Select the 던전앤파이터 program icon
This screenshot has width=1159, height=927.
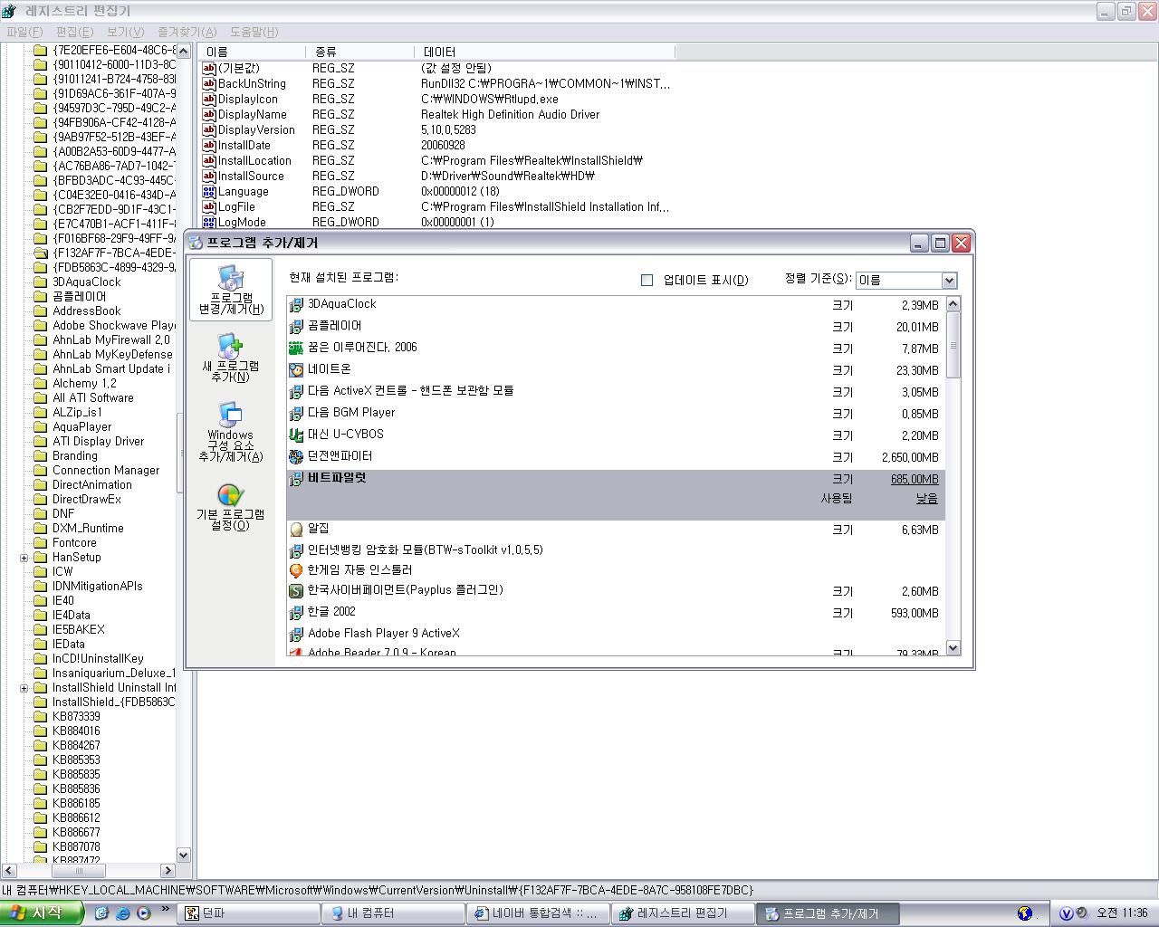click(x=296, y=457)
